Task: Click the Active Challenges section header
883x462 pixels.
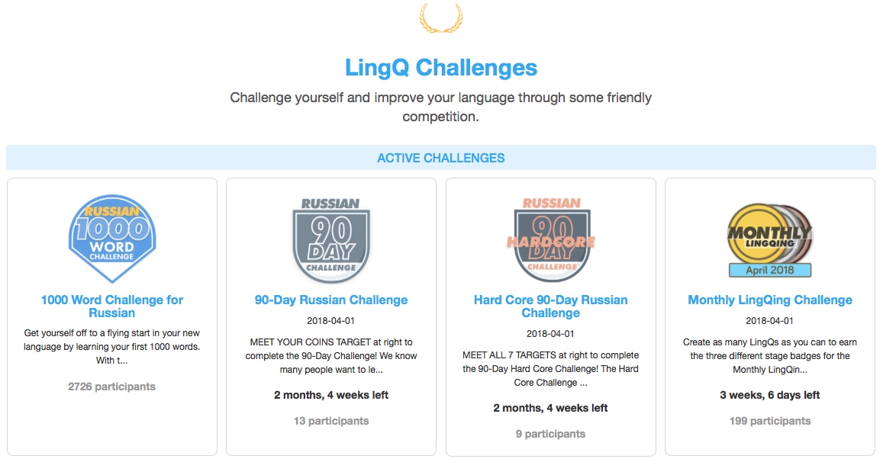Action: pyautogui.click(x=441, y=159)
